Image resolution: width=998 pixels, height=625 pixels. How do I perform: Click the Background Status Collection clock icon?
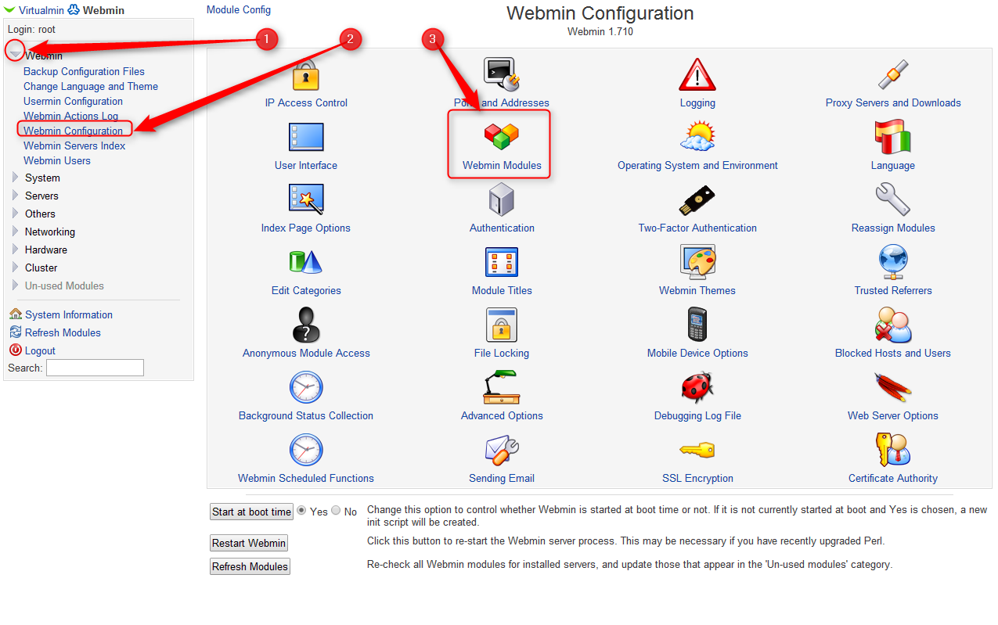(306, 388)
